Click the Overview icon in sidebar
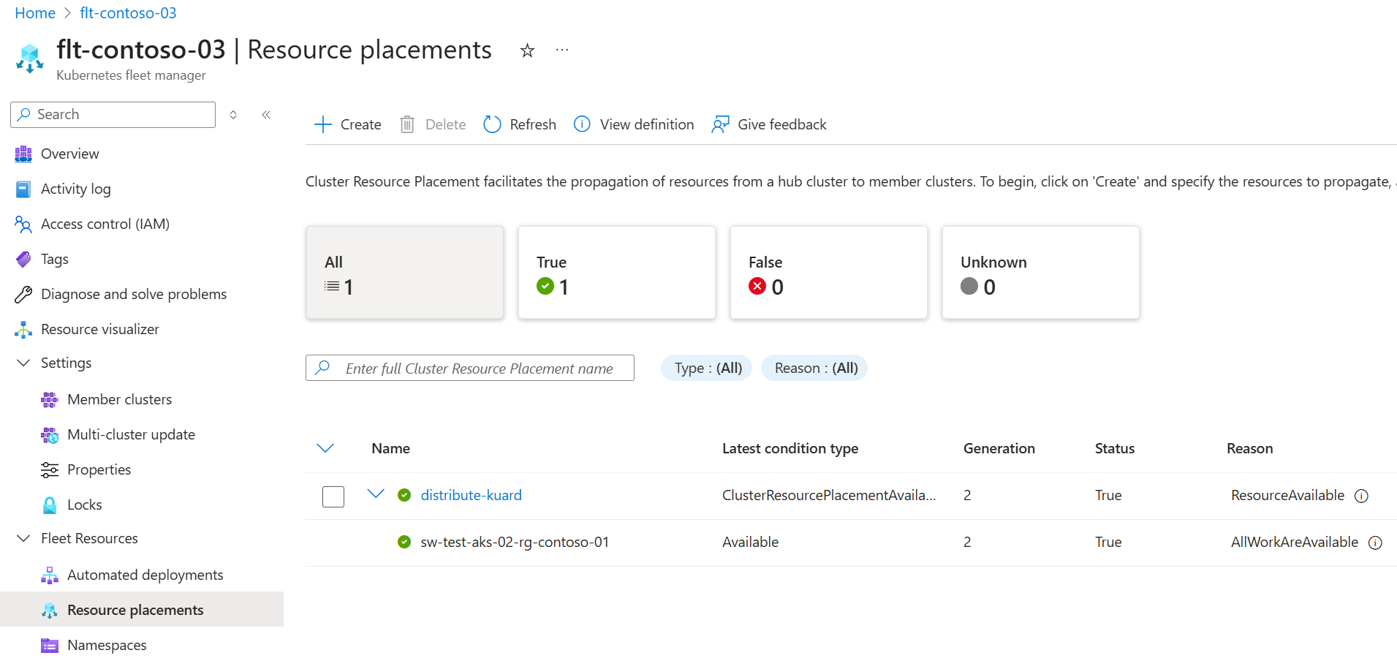The height and width of the screenshot is (661, 1397). click(x=23, y=154)
